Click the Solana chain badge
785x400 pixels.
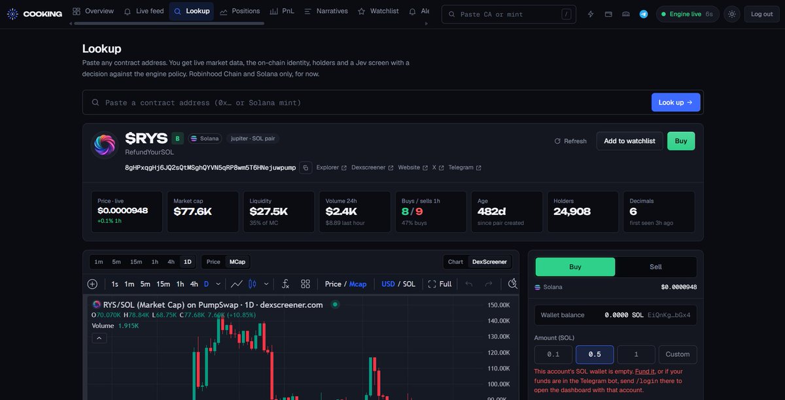pos(205,139)
